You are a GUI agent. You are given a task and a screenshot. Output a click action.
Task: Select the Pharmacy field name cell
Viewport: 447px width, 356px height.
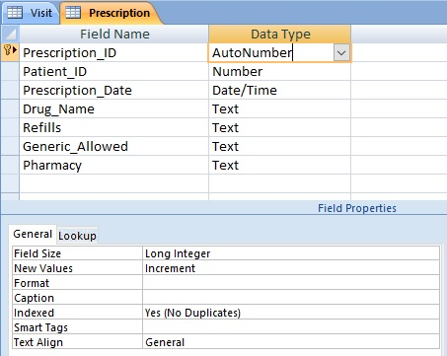(x=114, y=165)
